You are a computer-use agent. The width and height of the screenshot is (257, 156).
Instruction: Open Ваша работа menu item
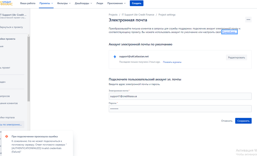(x=28, y=3)
